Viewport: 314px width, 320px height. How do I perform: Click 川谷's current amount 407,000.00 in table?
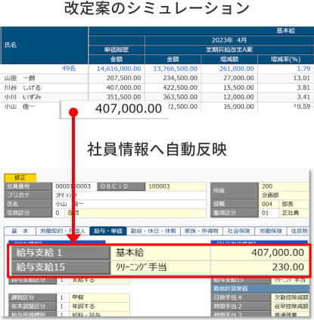pyautogui.click(x=123, y=88)
